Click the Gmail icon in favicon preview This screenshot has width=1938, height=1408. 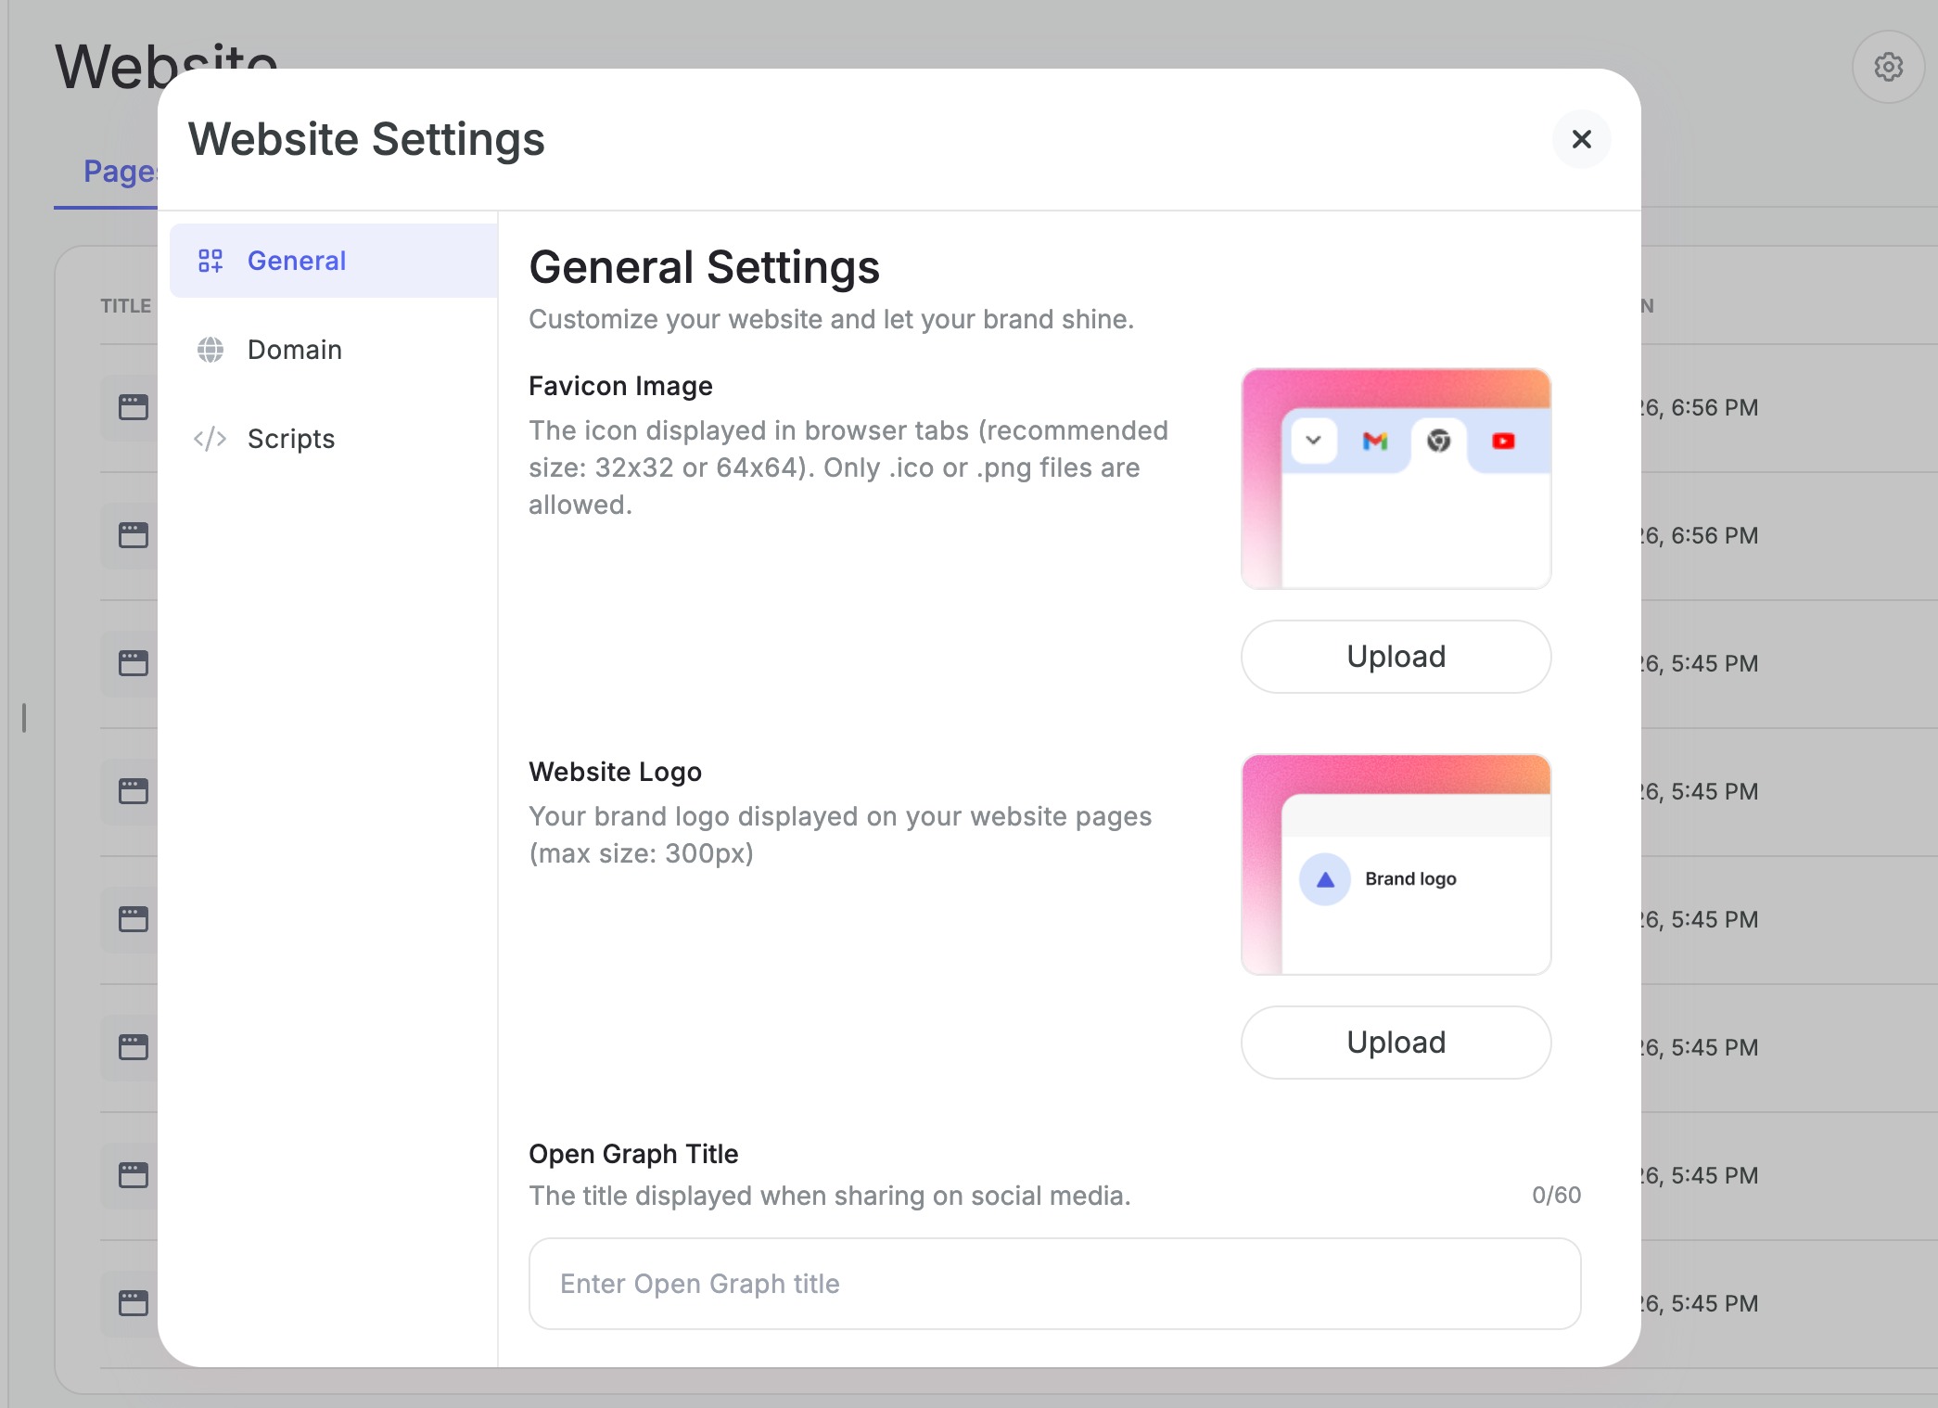1375,442
